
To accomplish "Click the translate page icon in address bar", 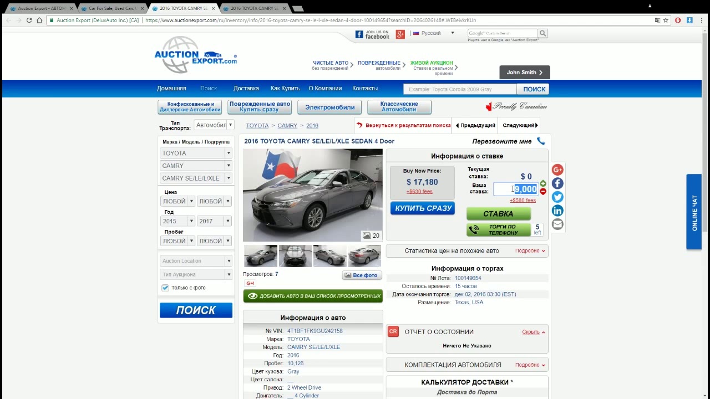I will 658,20.
